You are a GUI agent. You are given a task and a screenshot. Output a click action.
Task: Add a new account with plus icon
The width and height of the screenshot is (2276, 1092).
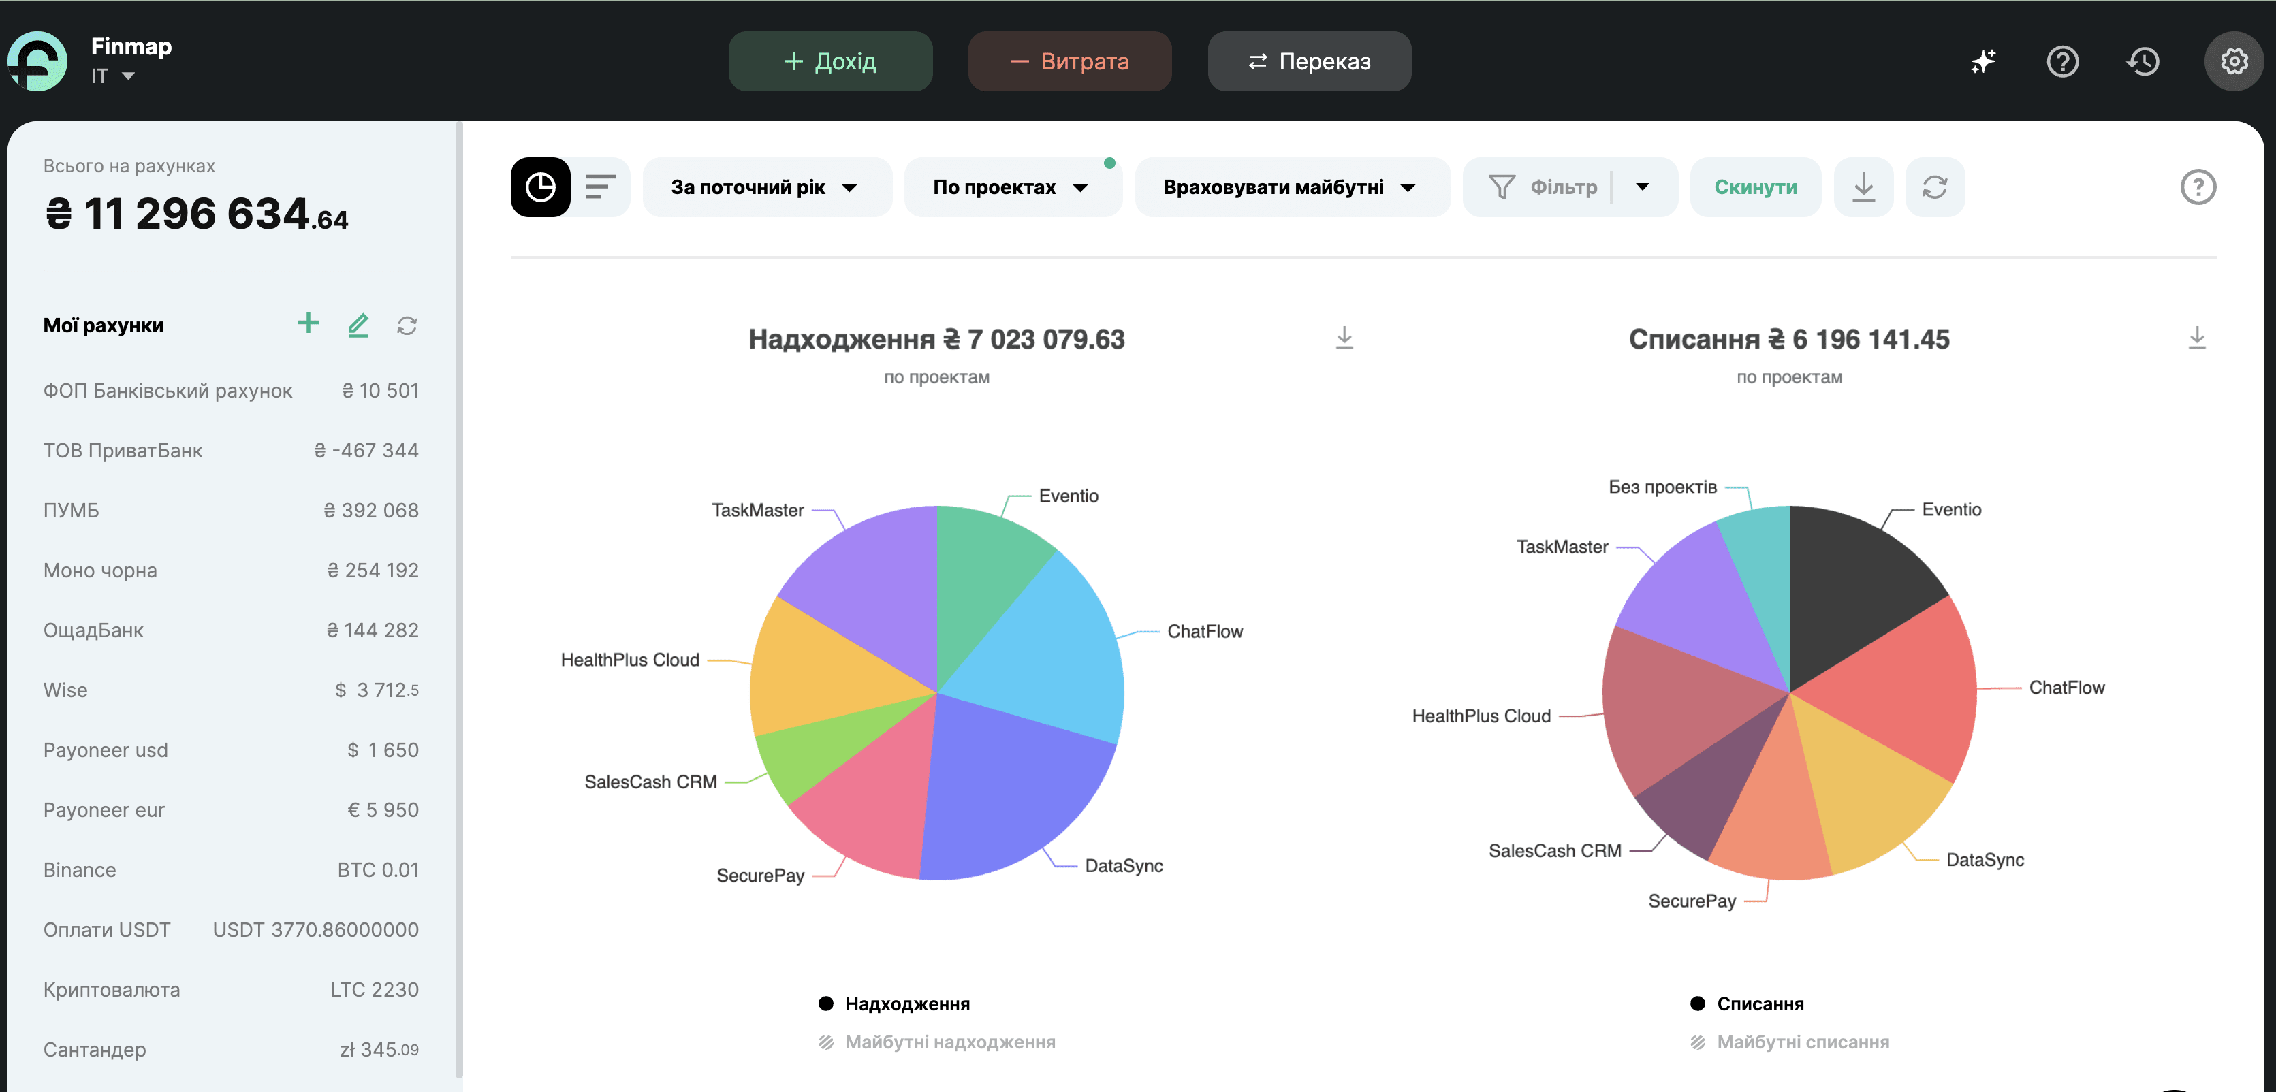click(309, 323)
